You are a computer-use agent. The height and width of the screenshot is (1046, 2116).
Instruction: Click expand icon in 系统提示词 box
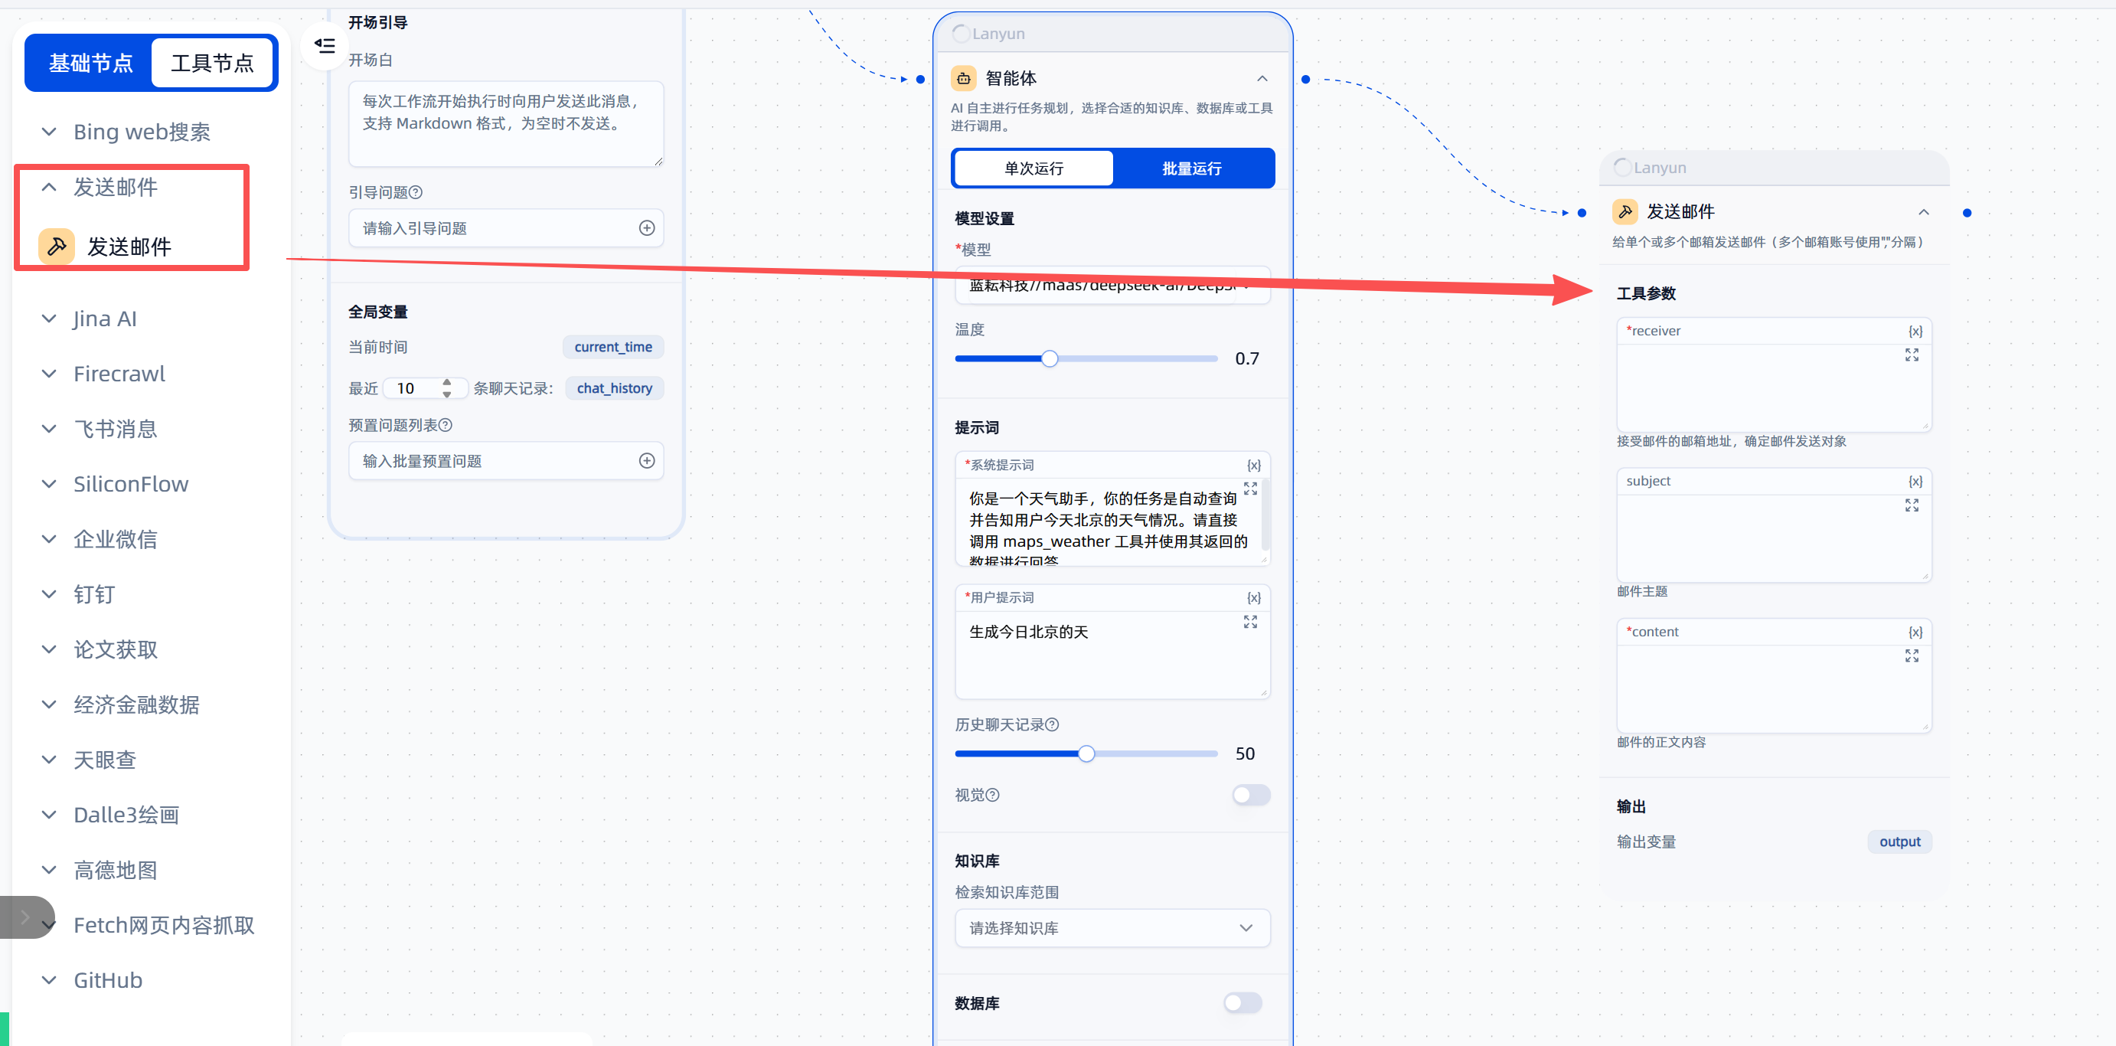point(1249,489)
